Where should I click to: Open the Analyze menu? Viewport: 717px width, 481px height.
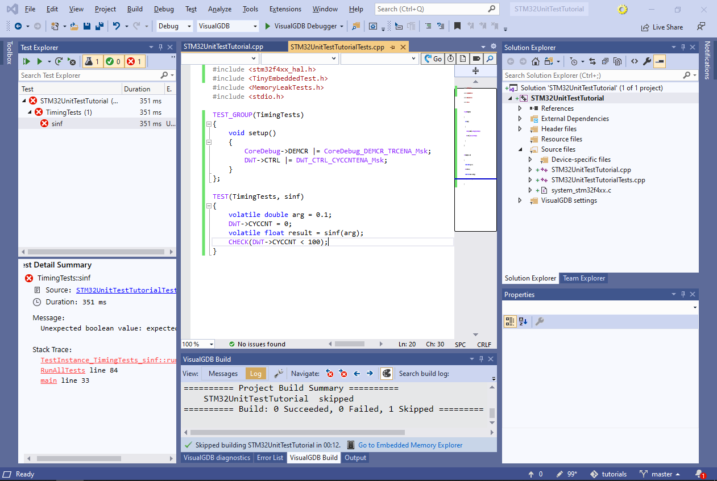219,9
